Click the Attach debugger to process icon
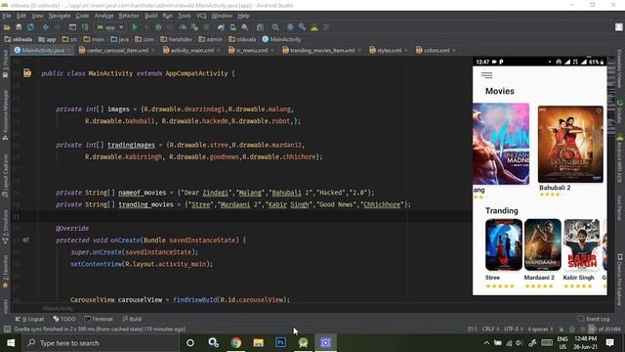 tap(194, 27)
